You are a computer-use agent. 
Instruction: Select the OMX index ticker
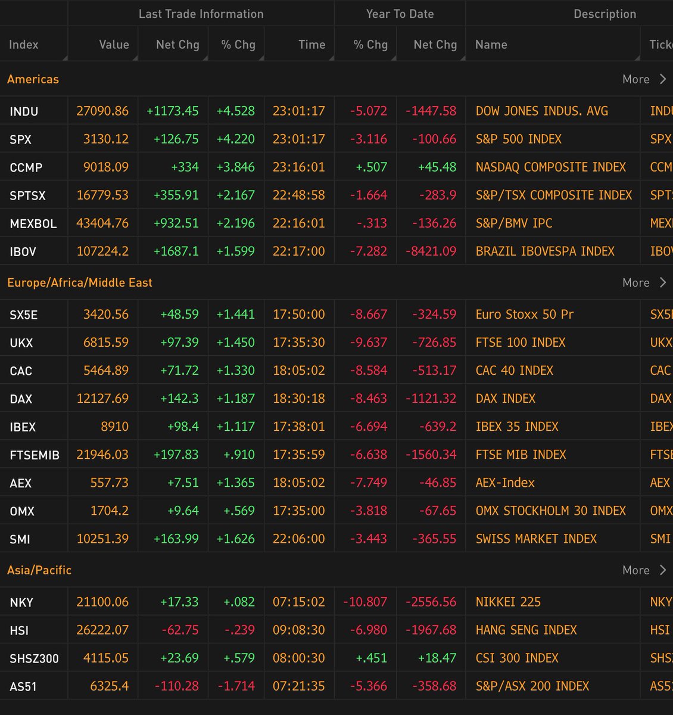pos(22,511)
